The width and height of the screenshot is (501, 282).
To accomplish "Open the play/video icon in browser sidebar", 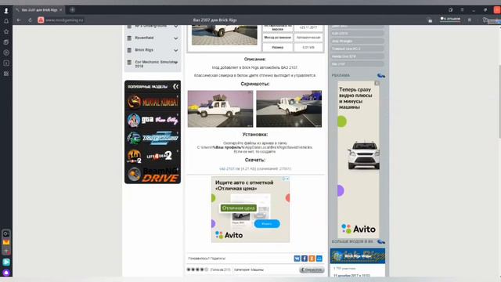I will pos(6,52).
